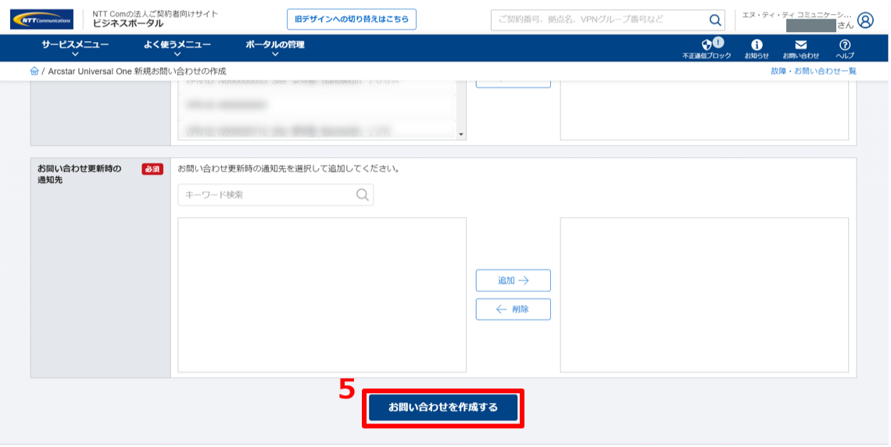Expand the よく使うメニュー dropdown
Viewport: 891px width, 447px height.
[177, 48]
